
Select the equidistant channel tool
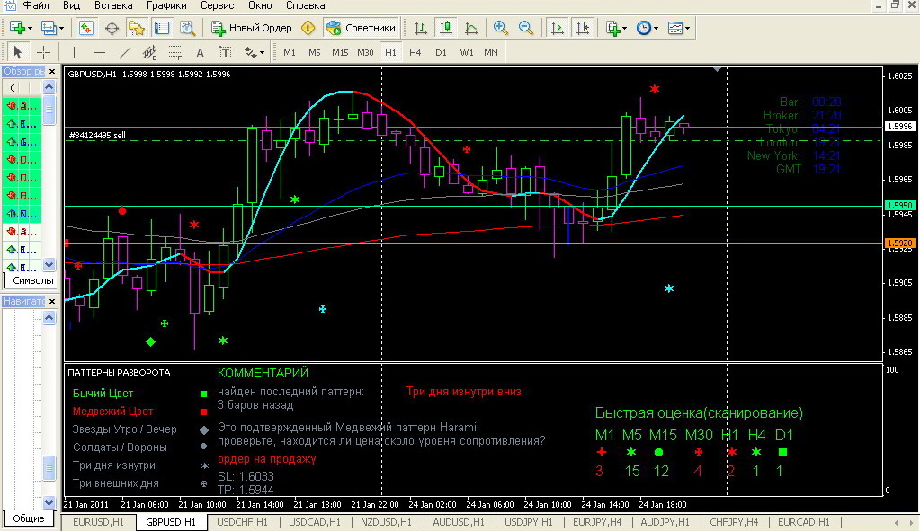149,52
